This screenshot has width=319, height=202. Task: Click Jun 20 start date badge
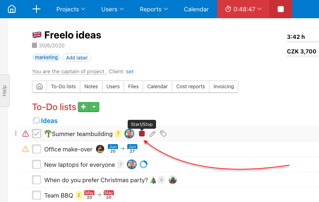[x=113, y=149]
